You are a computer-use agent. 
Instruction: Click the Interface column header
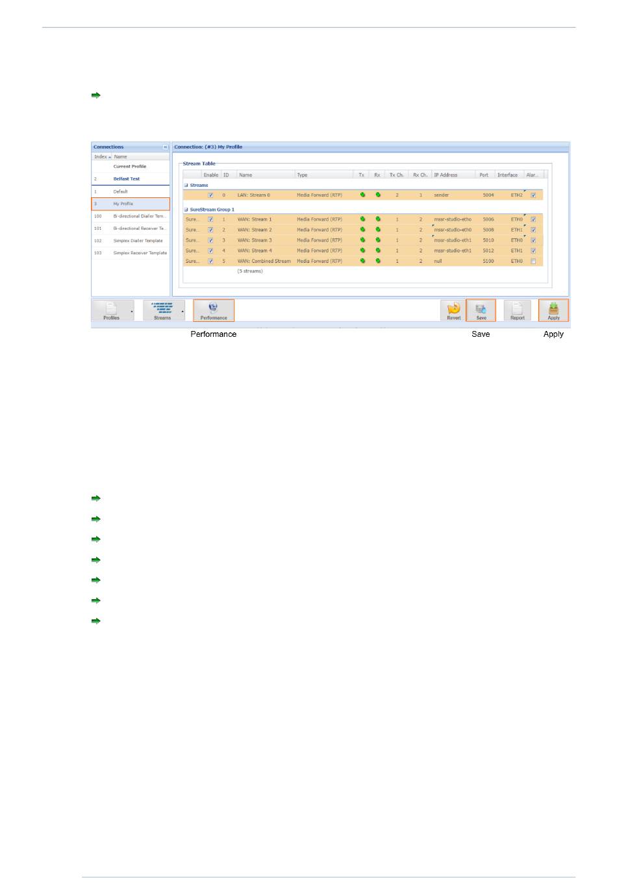coord(509,175)
